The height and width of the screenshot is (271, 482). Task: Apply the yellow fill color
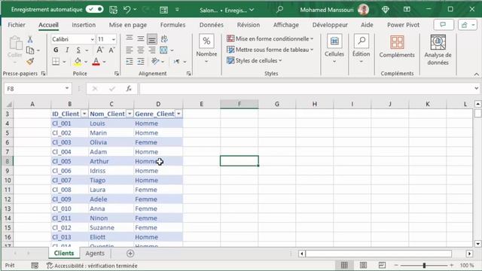(78, 62)
